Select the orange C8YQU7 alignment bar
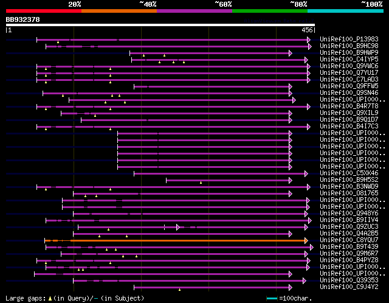The width and height of the screenshot is (389, 303). pyautogui.click(x=175, y=241)
